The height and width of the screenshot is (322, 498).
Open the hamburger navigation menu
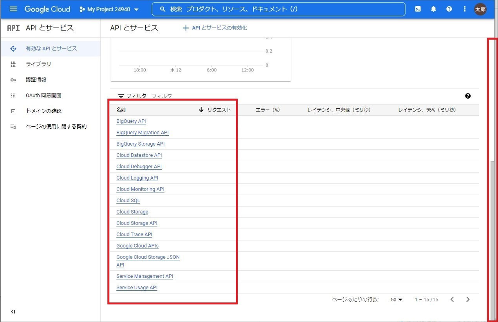13,9
